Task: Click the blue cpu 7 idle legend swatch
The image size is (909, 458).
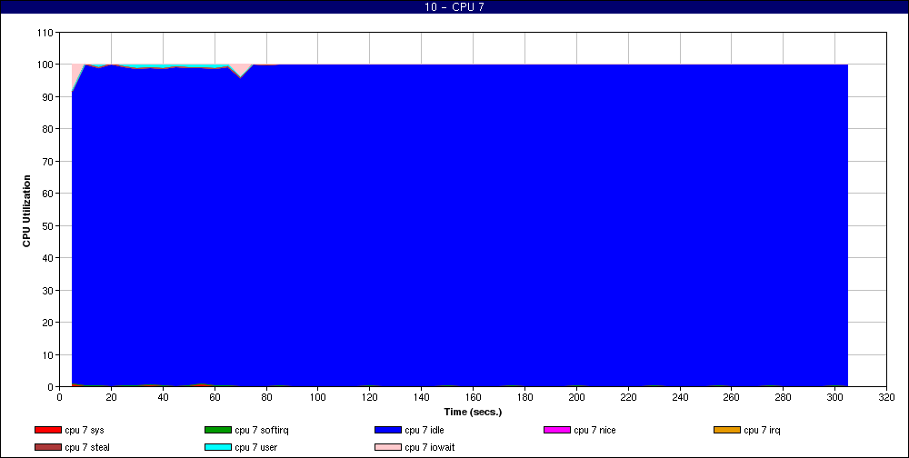Action: (388, 430)
